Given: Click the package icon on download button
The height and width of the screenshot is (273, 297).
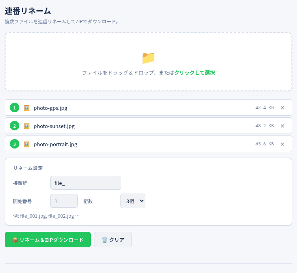Looking at the screenshot, I should tap(15, 240).
